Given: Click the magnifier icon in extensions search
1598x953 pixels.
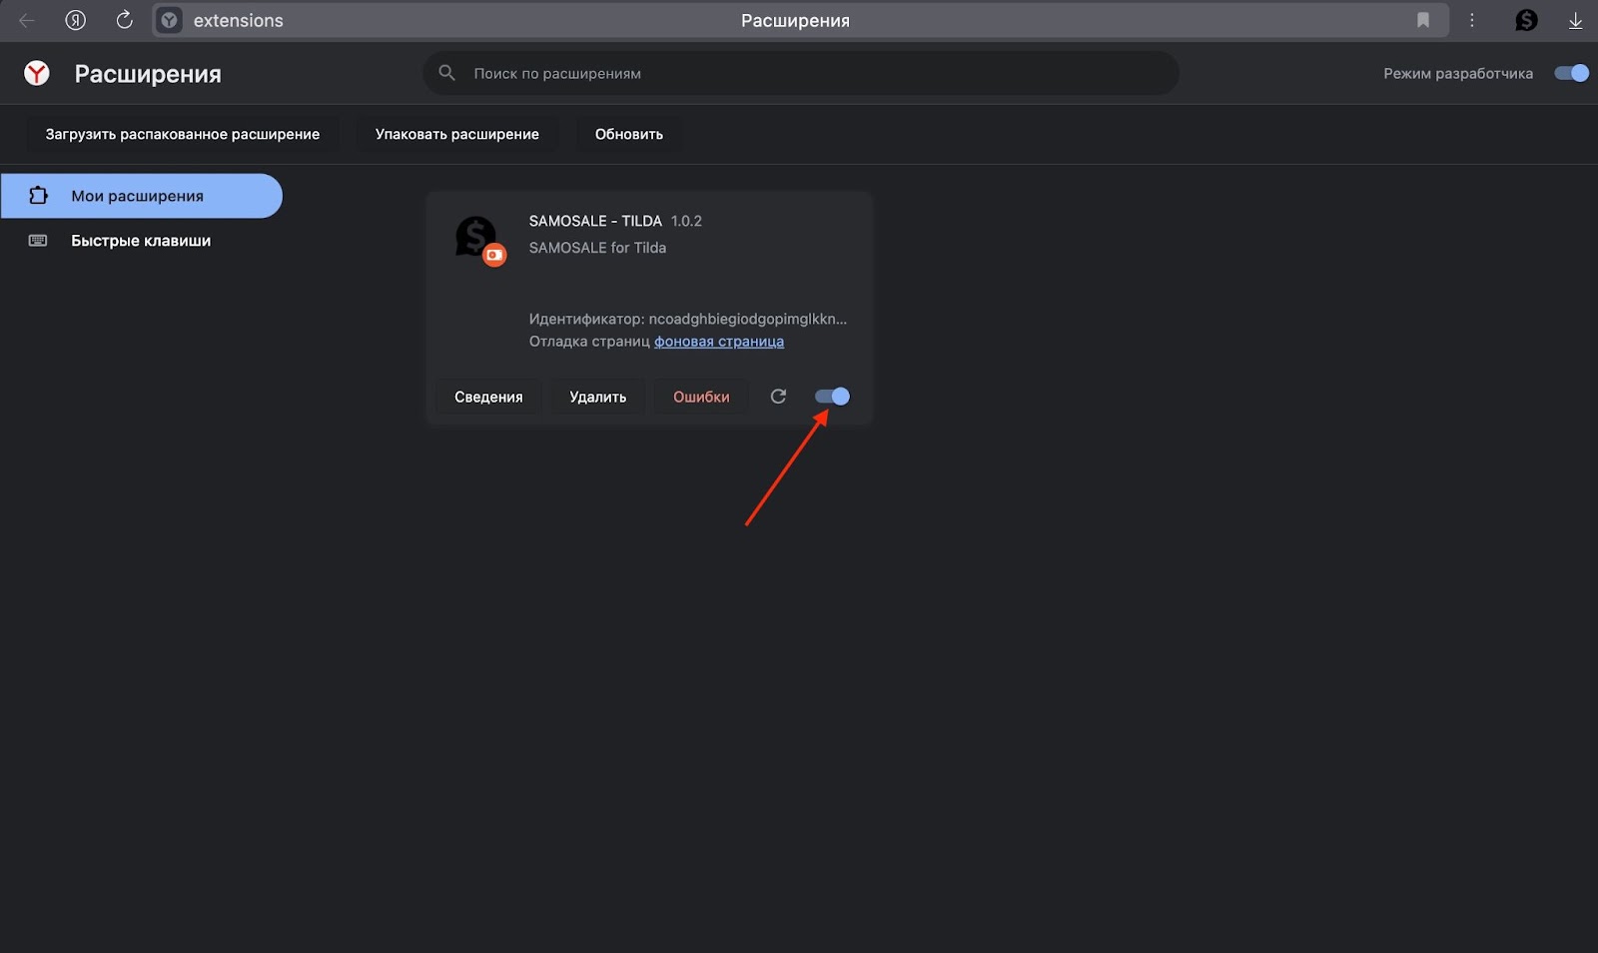Looking at the screenshot, I should tap(447, 73).
